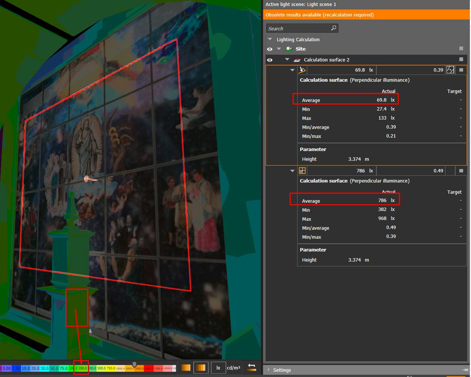The width and height of the screenshot is (471, 377).
Task: Toggle the square checkbox on the 786 lx row
Action: (x=461, y=171)
